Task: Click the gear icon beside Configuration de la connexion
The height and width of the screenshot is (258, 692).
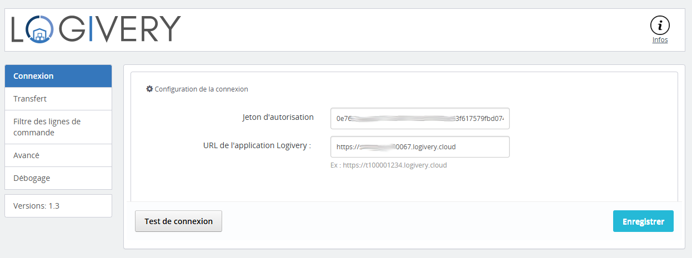Action: point(149,89)
